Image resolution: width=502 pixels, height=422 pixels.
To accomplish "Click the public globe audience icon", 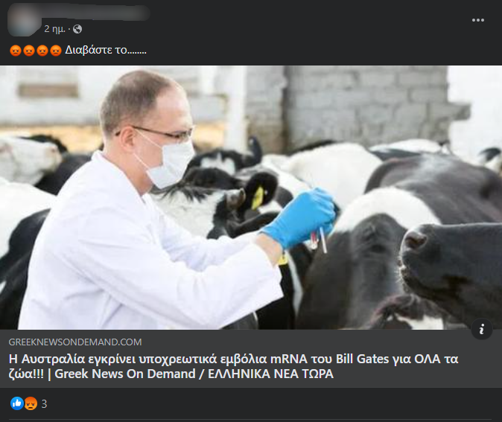I will coord(77,29).
